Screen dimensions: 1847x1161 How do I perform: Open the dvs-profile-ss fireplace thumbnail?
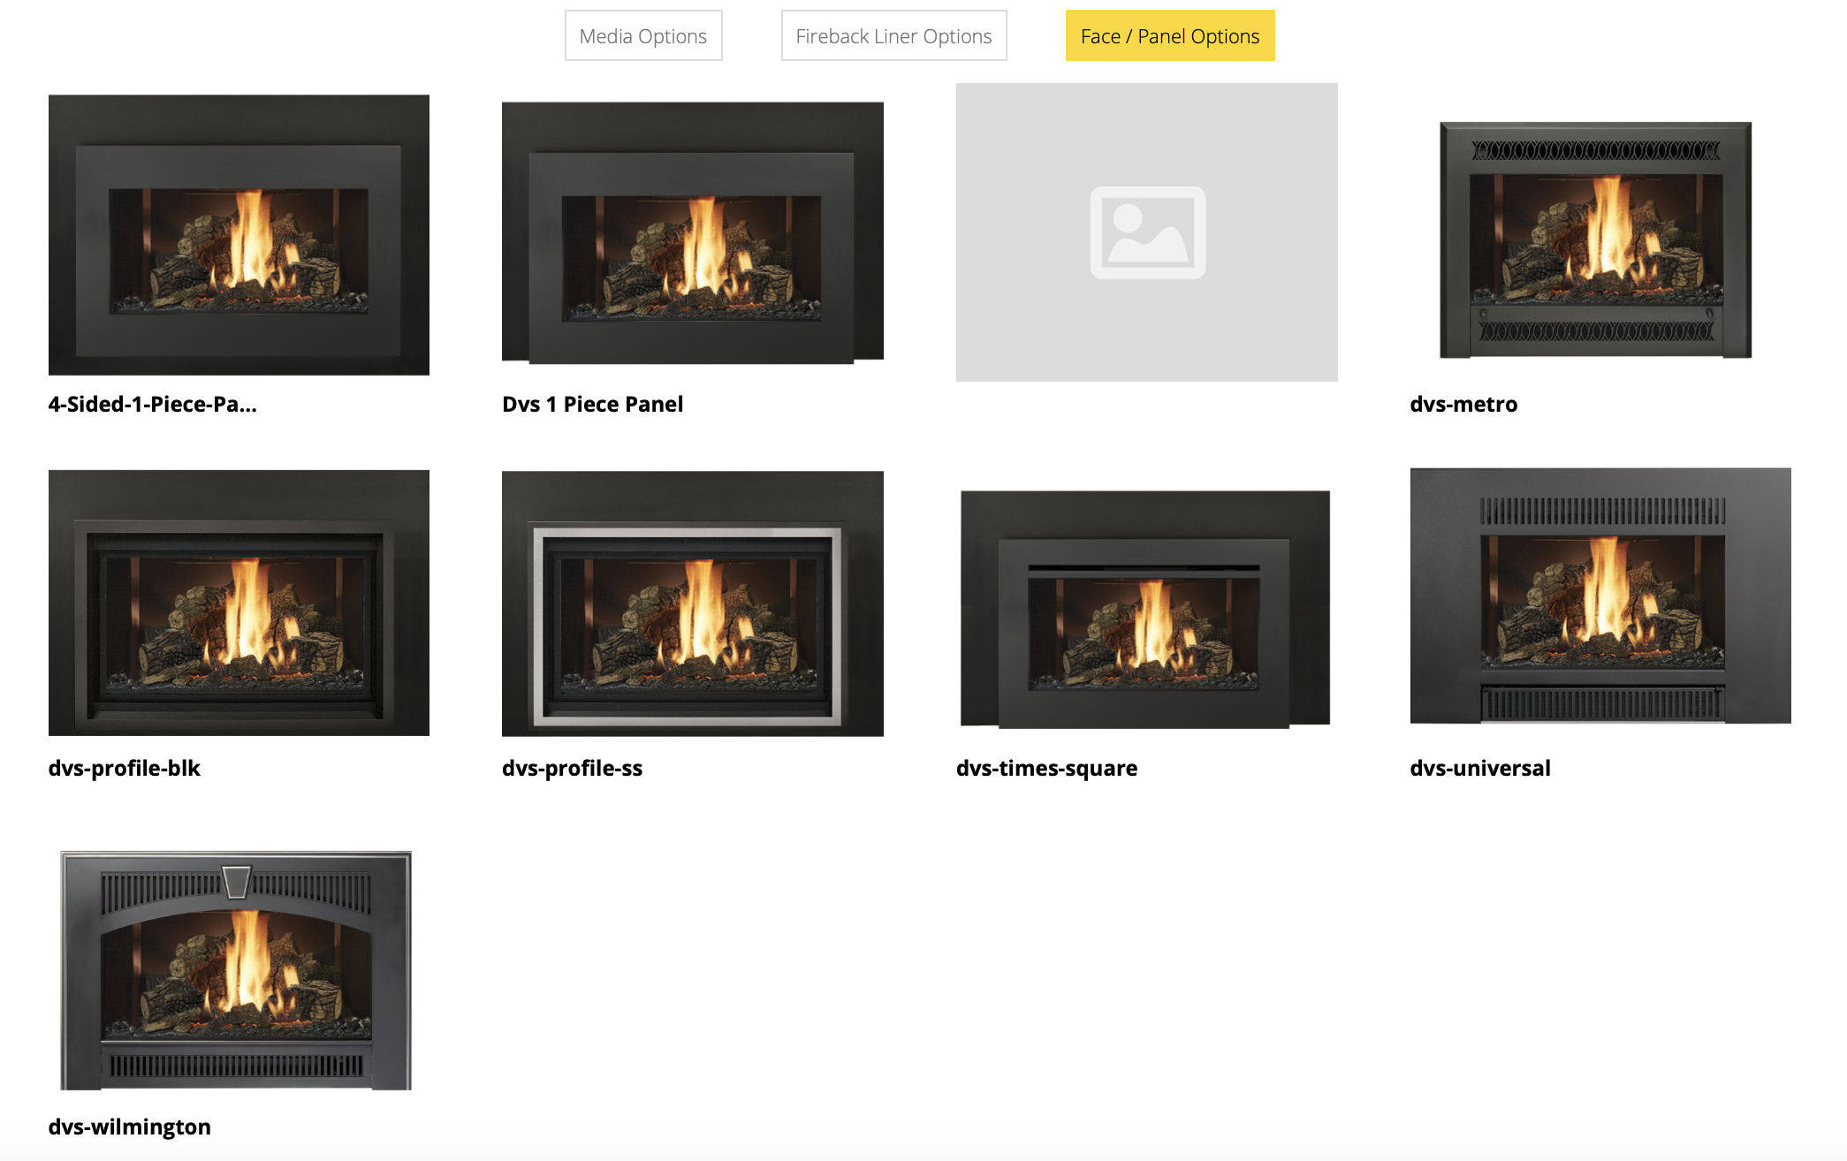pyautogui.click(x=693, y=603)
